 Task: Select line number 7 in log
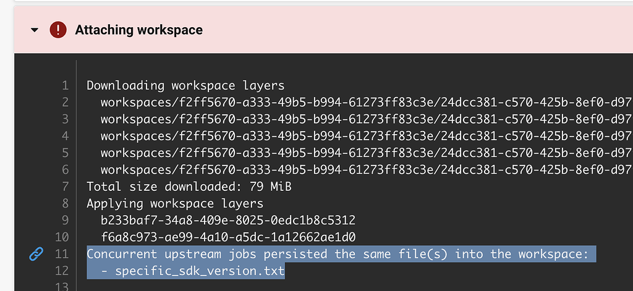[x=65, y=186]
